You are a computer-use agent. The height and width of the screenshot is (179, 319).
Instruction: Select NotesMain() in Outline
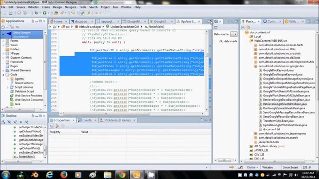click(26, 157)
